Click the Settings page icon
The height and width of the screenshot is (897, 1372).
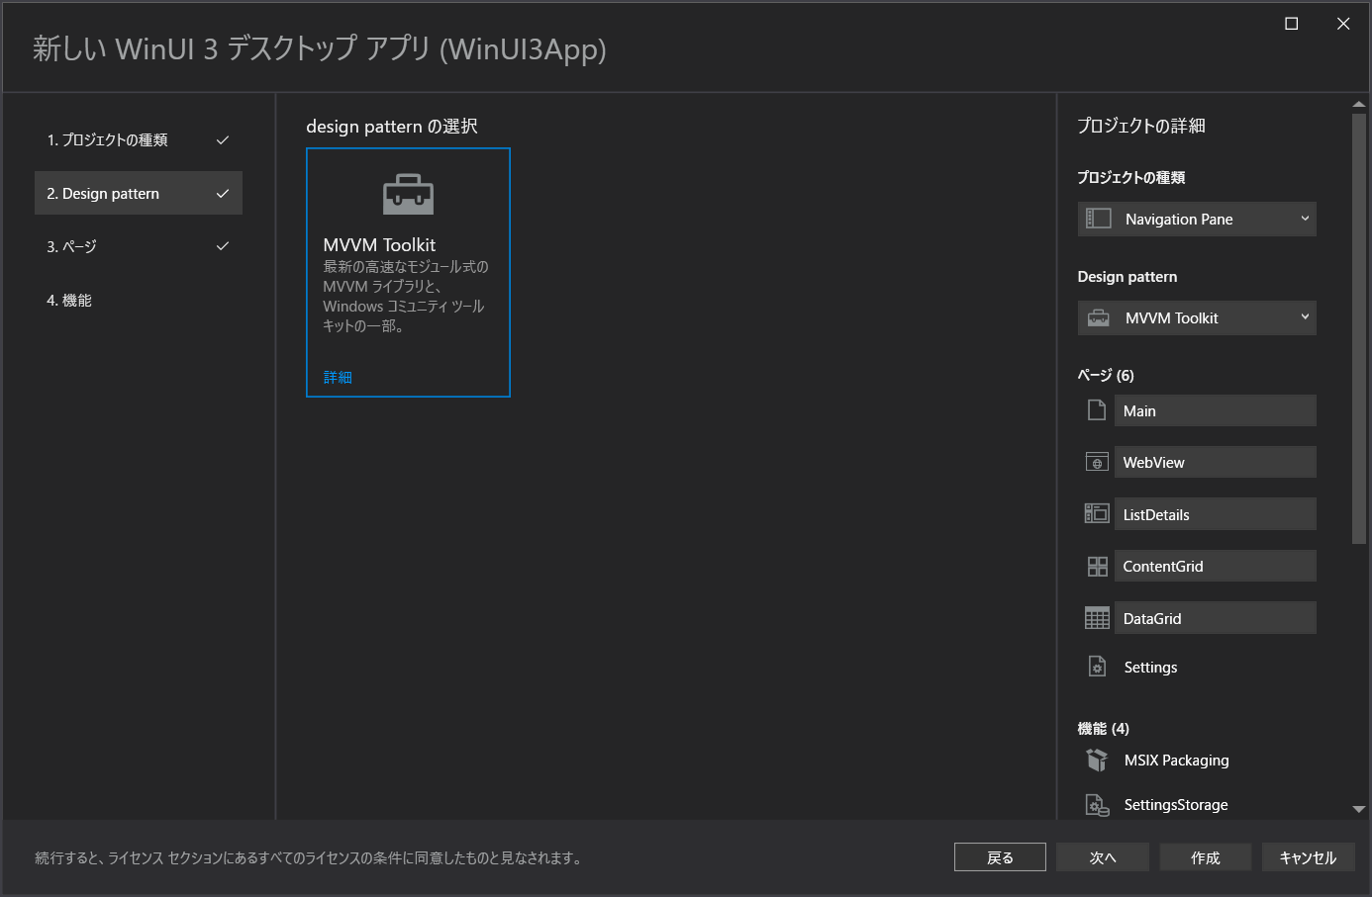(1097, 667)
